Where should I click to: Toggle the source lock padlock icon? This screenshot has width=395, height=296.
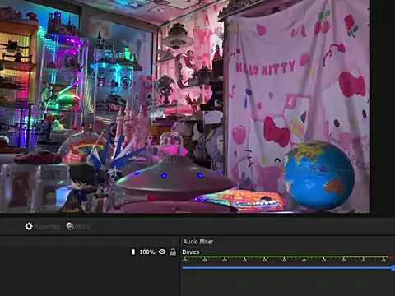tap(173, 252)
